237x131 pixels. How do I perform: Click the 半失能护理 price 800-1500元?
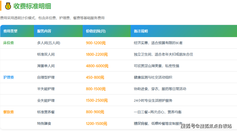tap(96, 89)
